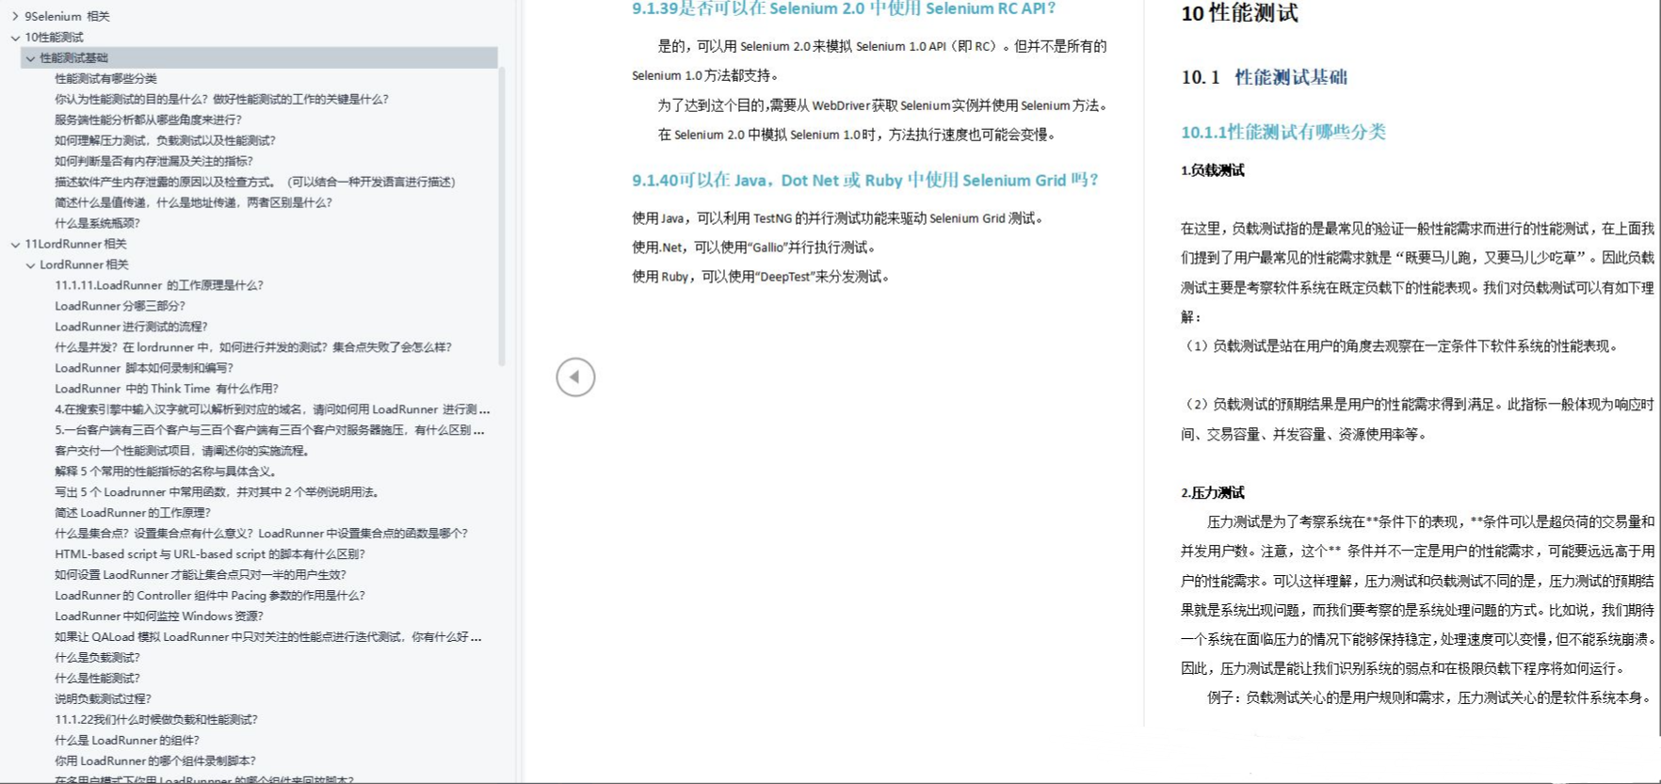Open bookmark 11.1.22我们什么时候做负载和性能测试
The image size is (1661, 784).
click(x=156, y=720)
